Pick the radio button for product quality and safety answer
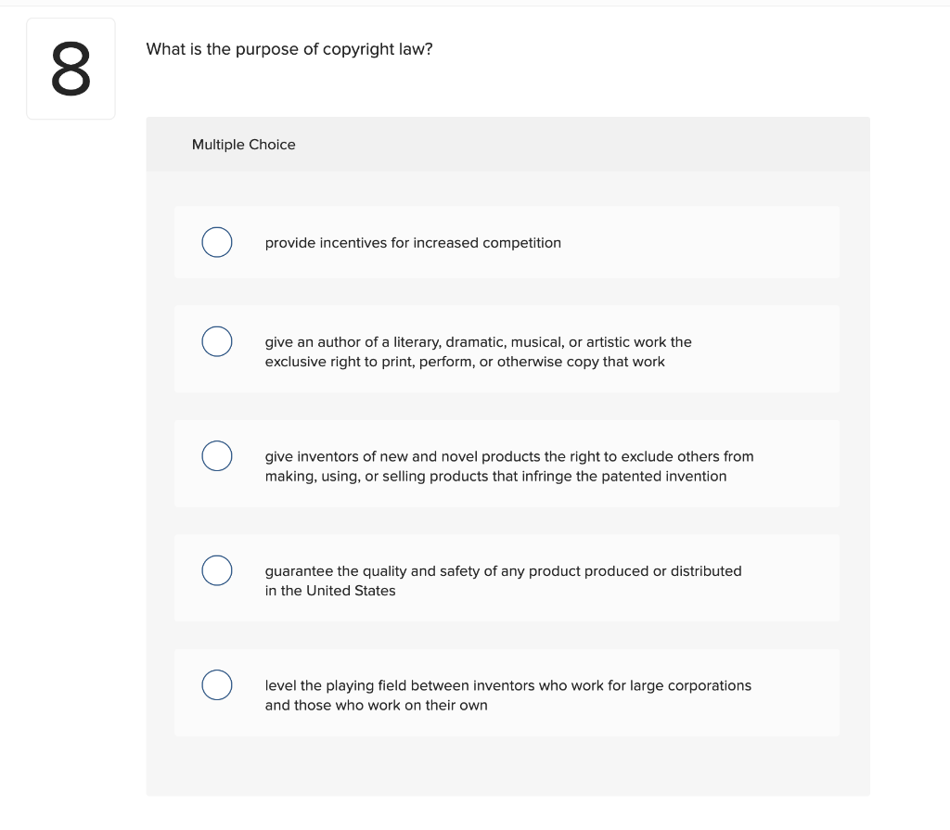Image resolution: width=950 pixels, height=830 pixels. (x=217, y=570)
